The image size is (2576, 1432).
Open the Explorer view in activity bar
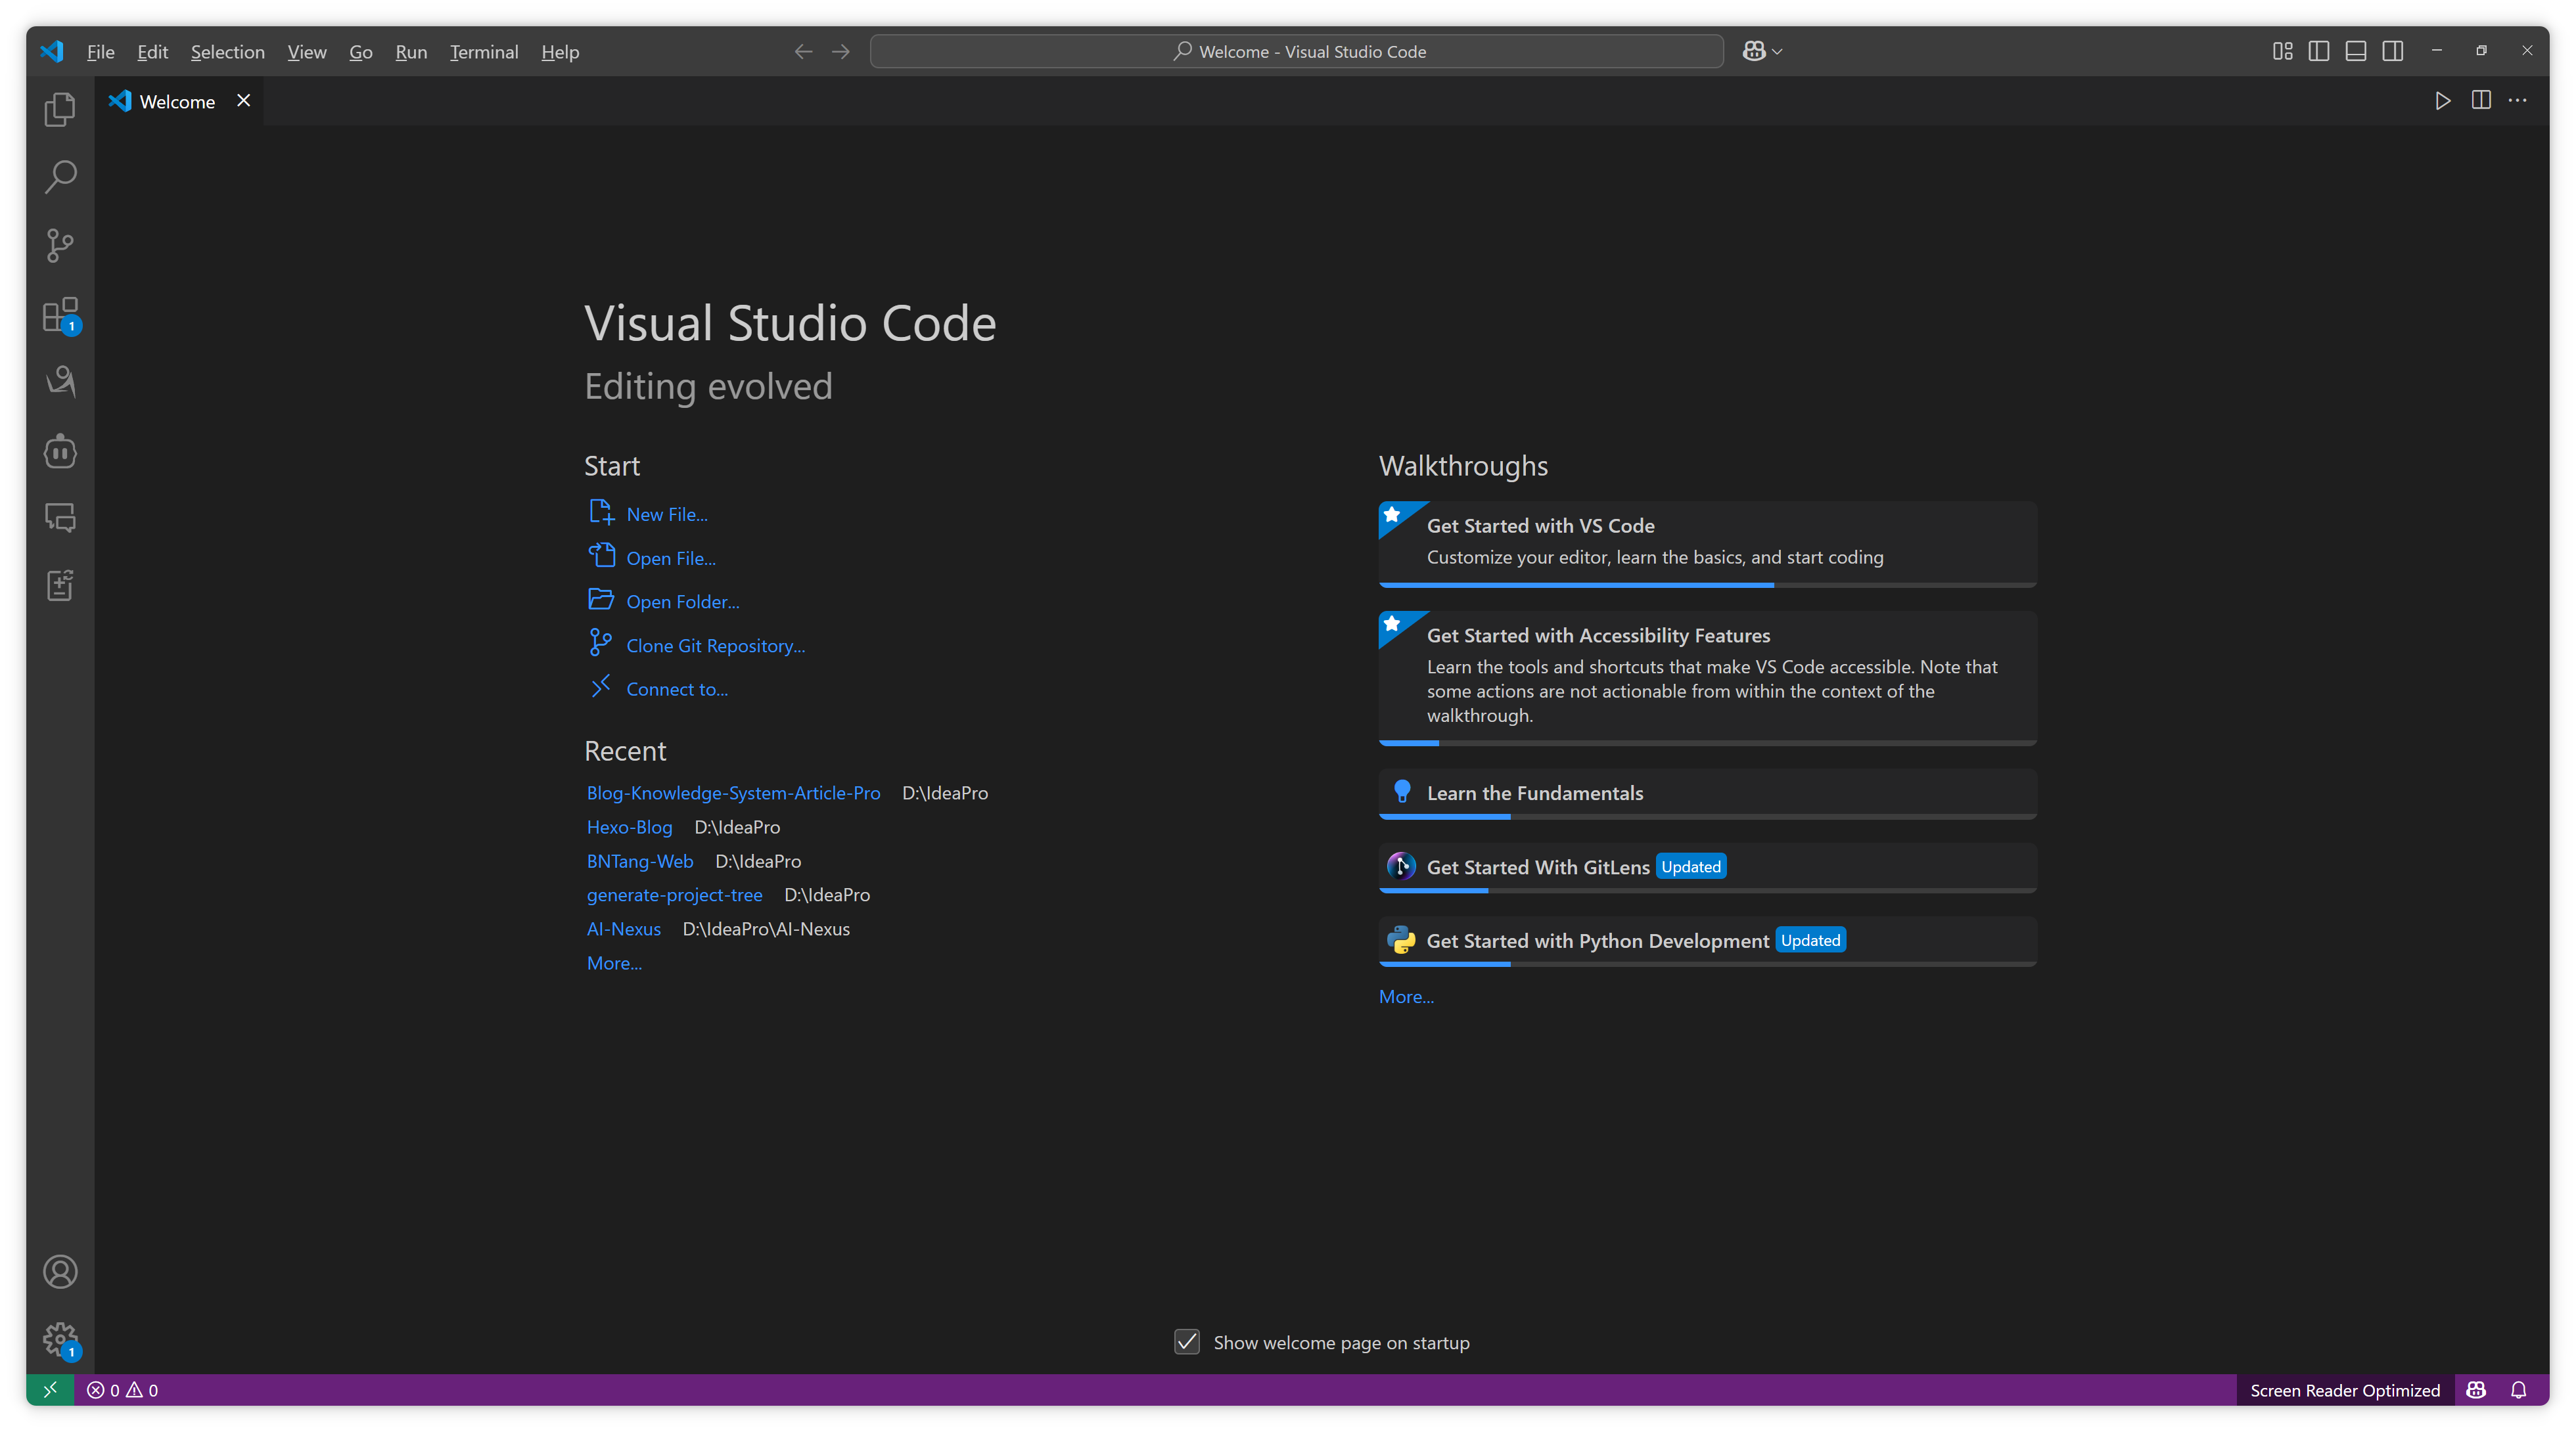[x=60, y=109]
